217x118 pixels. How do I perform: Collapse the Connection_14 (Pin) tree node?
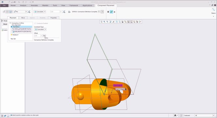pyautogui.click(x=10, y=23)
